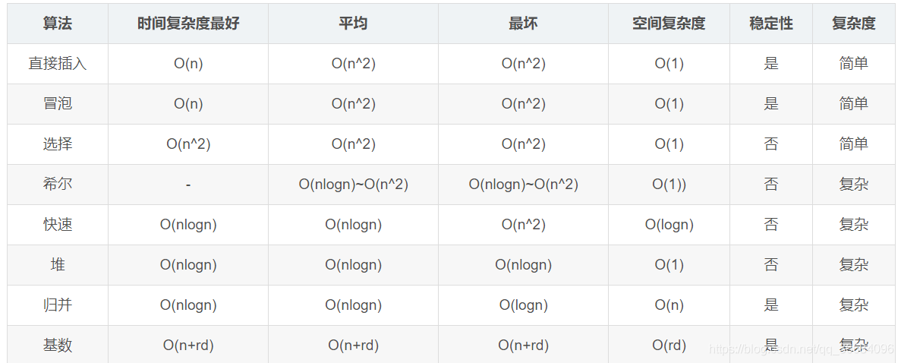Click the 快速 algorithm cell
The height and width of the screenshot is (363, 901).
click(x=58, y=225)
